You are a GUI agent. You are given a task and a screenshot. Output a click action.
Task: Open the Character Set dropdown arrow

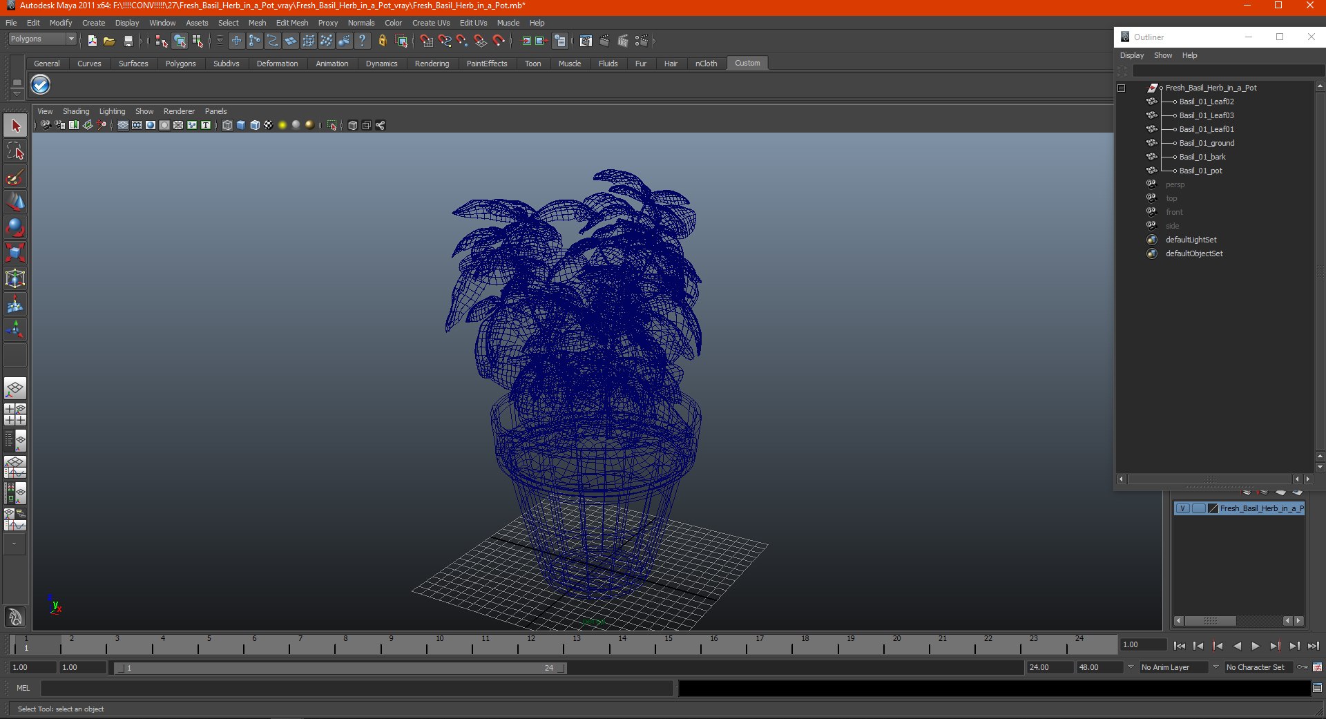[1216, 667]
